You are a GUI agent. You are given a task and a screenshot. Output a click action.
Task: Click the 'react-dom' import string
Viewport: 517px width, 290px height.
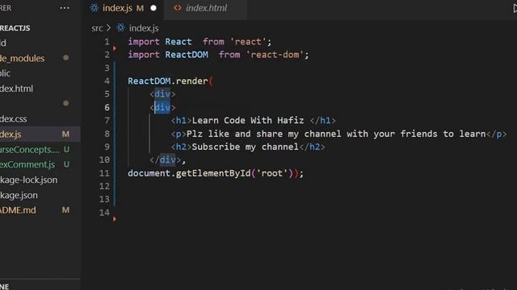(275, 55)
